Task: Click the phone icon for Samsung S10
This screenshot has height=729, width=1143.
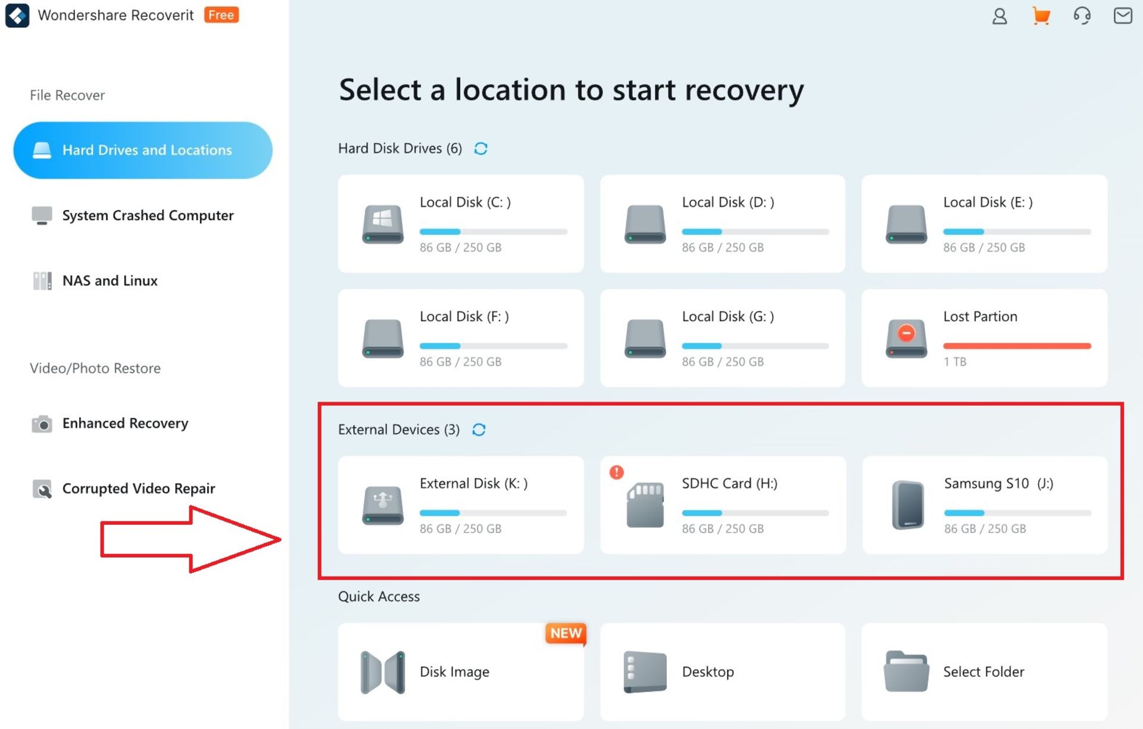Action: pos(907,505)
